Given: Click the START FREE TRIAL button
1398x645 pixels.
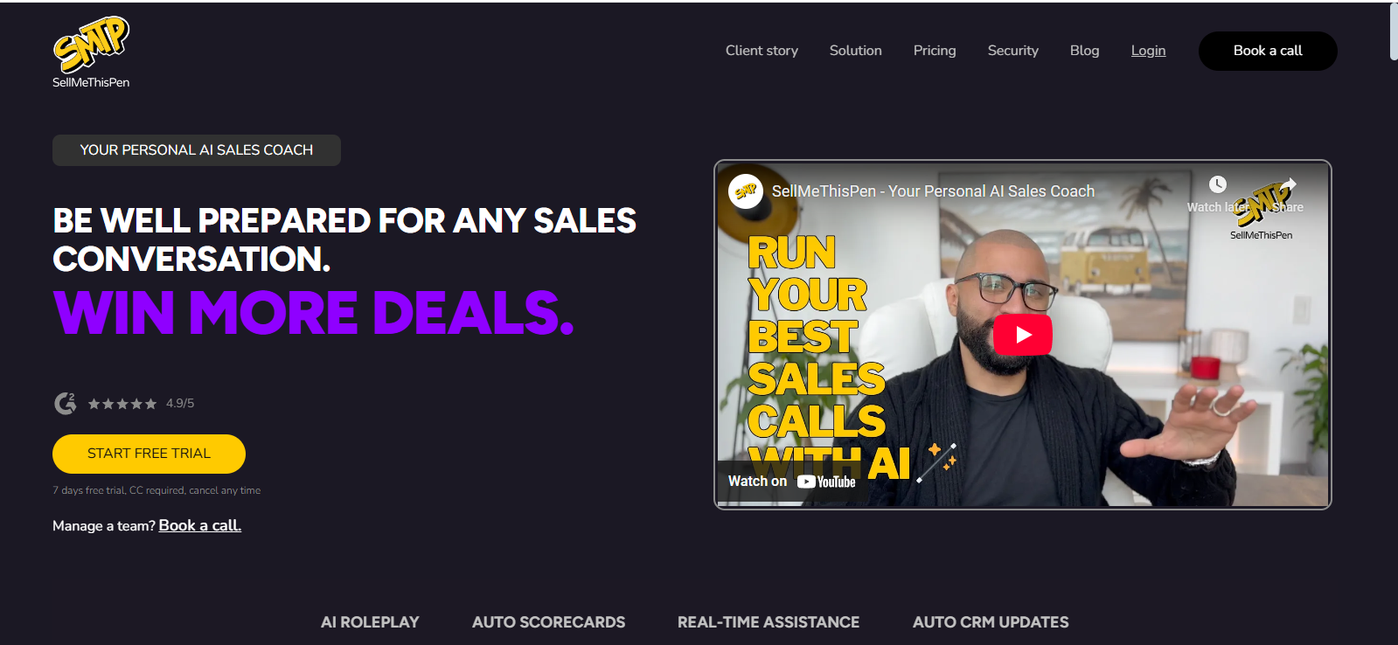Looking at the screenshot, I should click(149, 454).
